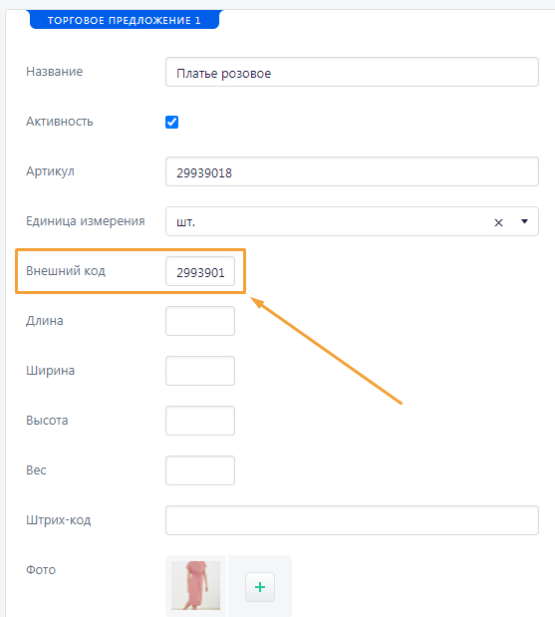Select the empty Вес field
Screen dimensions: 555x617
200,470
